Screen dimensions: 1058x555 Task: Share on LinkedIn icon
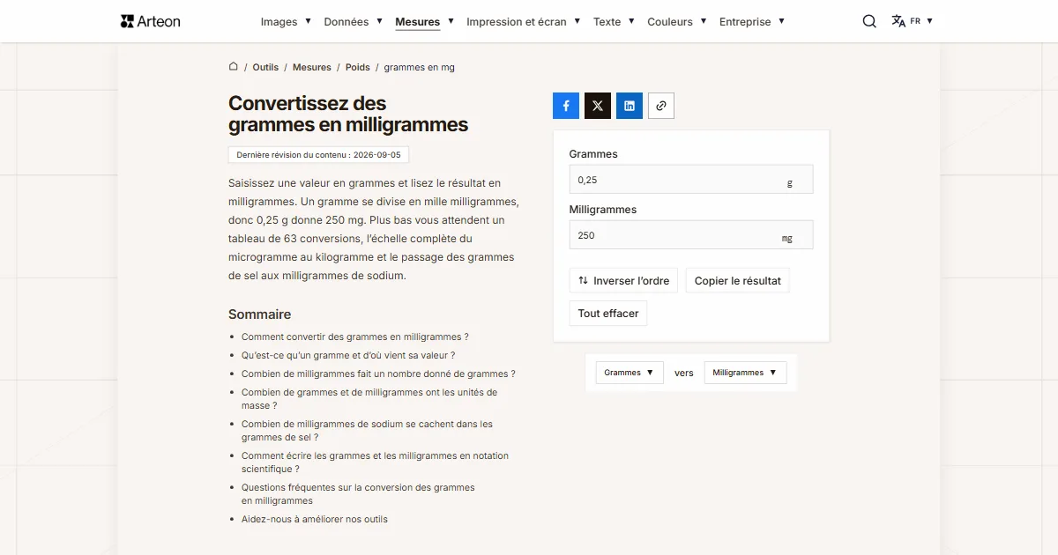(x=630, y=106)
